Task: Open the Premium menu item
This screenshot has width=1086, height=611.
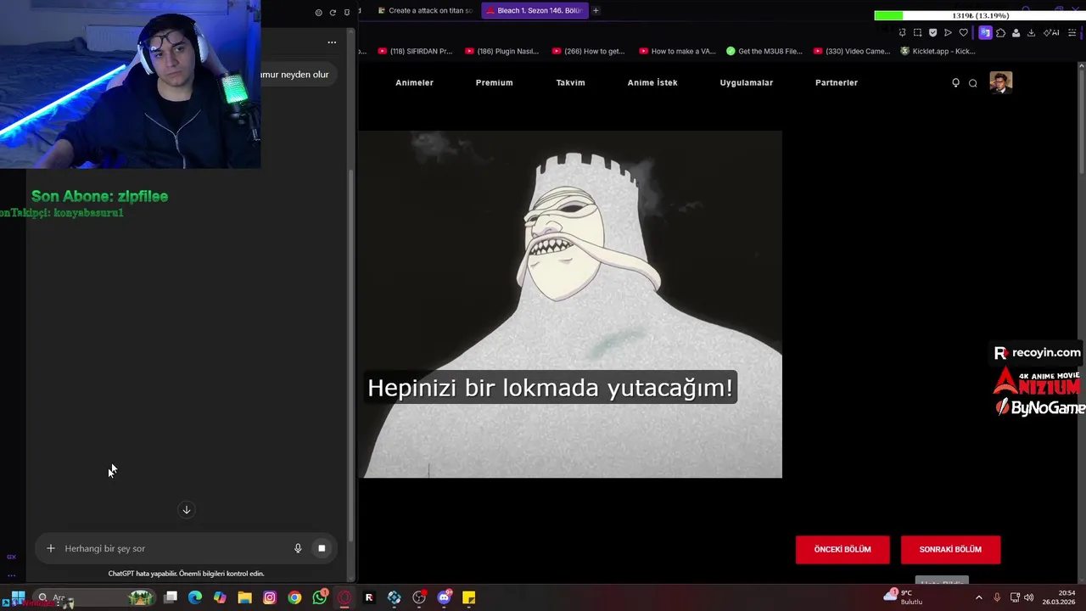Action: pos(494,82)
